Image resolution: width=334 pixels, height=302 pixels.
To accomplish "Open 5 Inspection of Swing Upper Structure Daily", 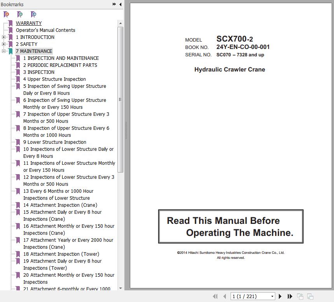I will tap(65, 90).
